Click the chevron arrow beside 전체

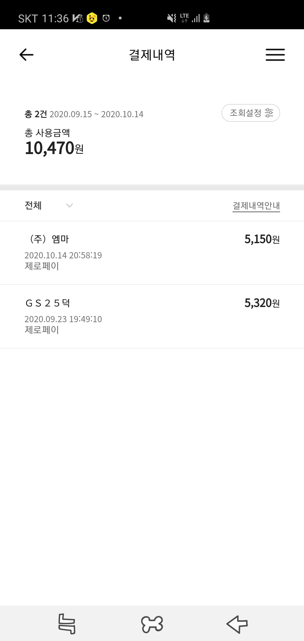pos(70,206)
